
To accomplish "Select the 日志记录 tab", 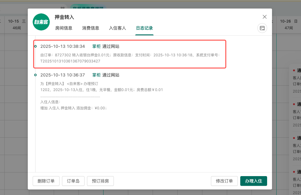I will click(144, 28).
